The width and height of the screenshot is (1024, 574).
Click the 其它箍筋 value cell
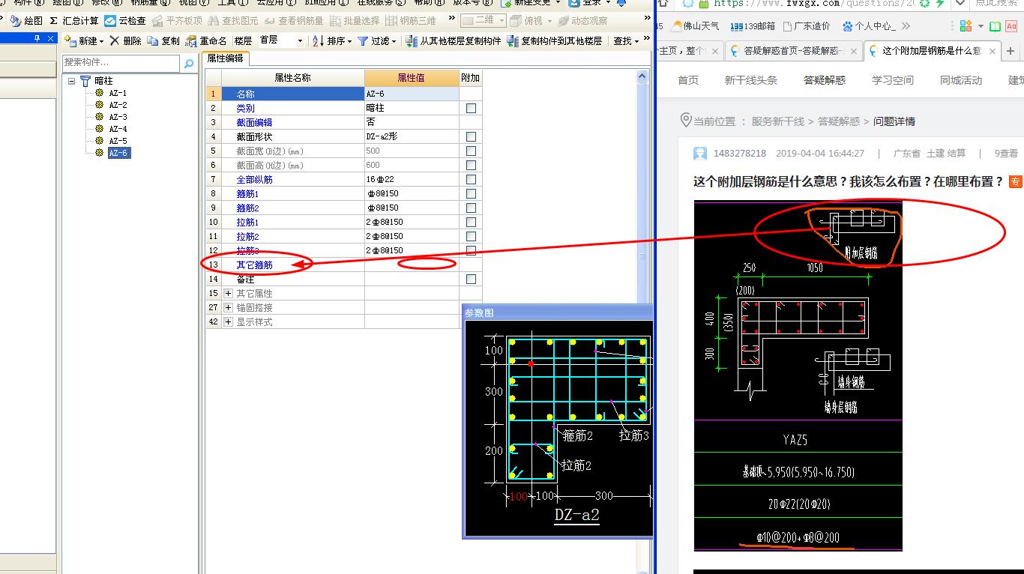click(412, 265)
